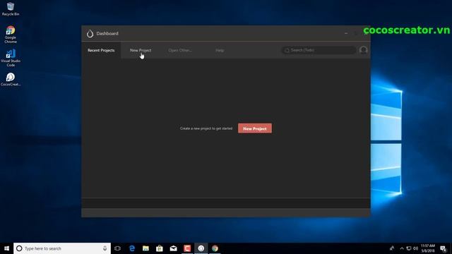Open Chrome from the taskbar
The image size is (452, 254).
point(215,248)
